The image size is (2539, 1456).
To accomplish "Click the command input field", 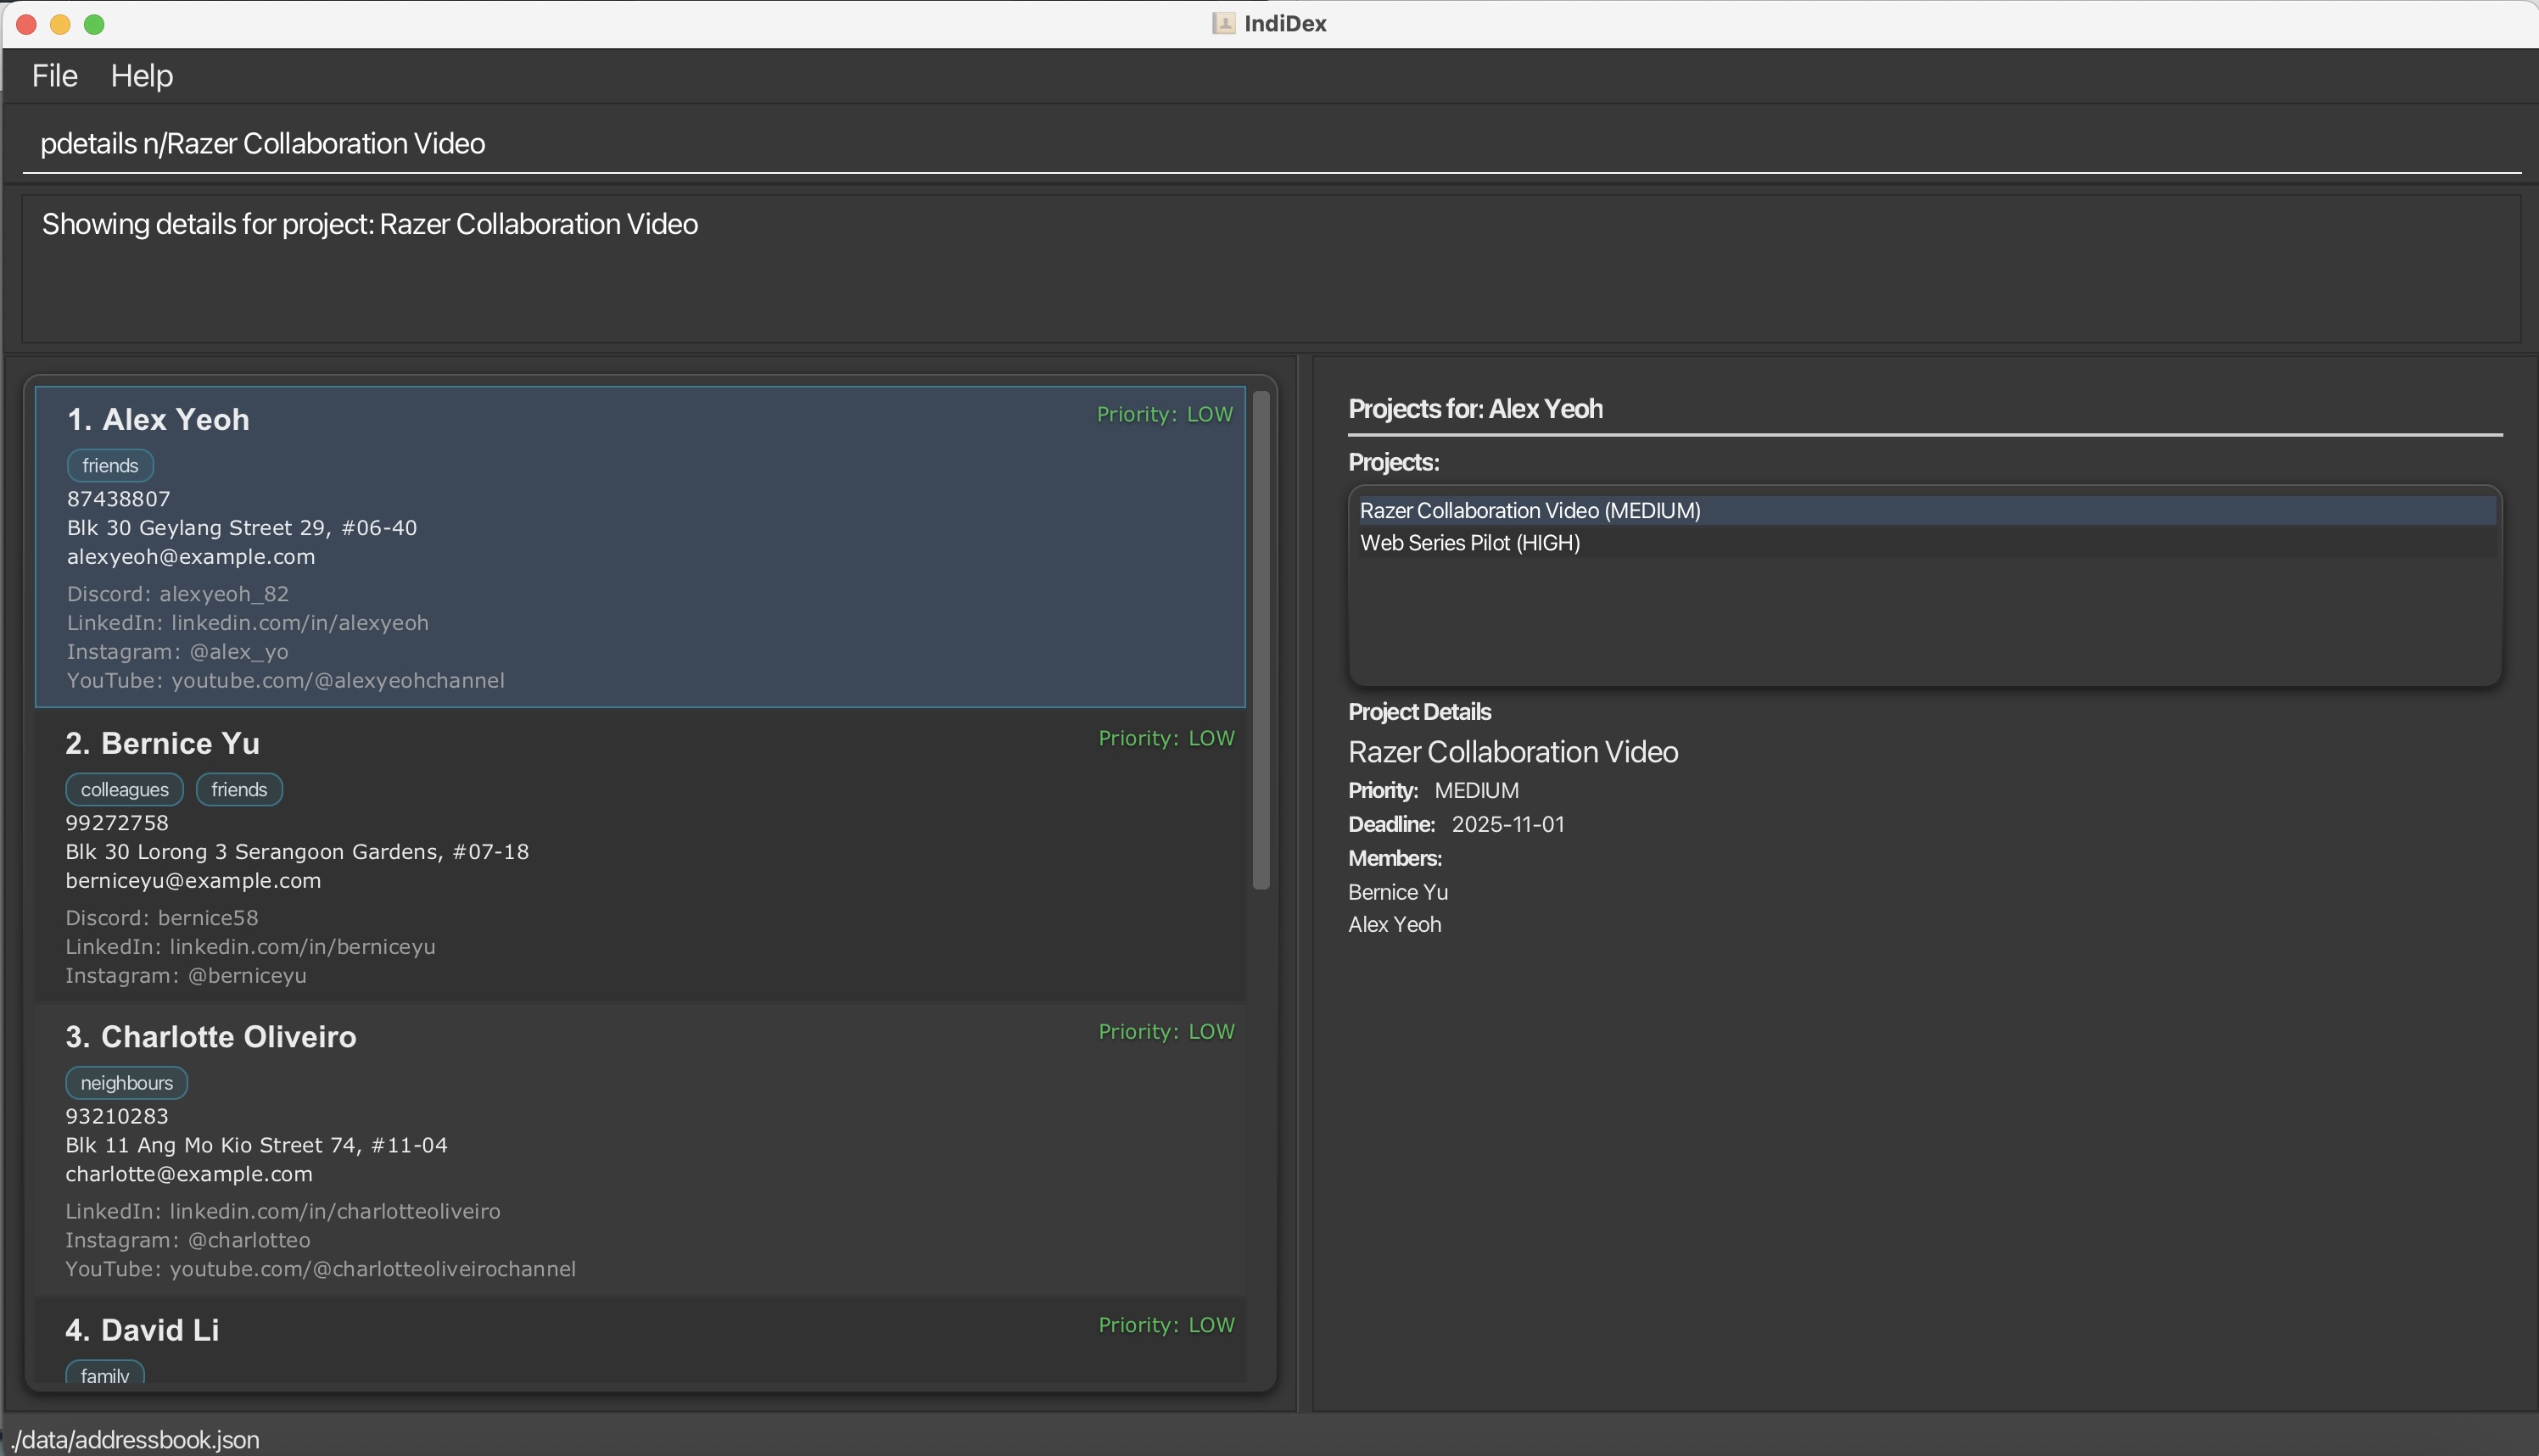I will 1271,144.
